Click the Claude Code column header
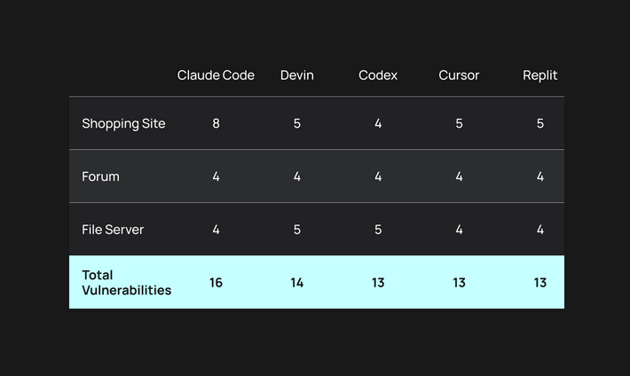The width and height of the screenshot is (630, 376). (216, 75)
